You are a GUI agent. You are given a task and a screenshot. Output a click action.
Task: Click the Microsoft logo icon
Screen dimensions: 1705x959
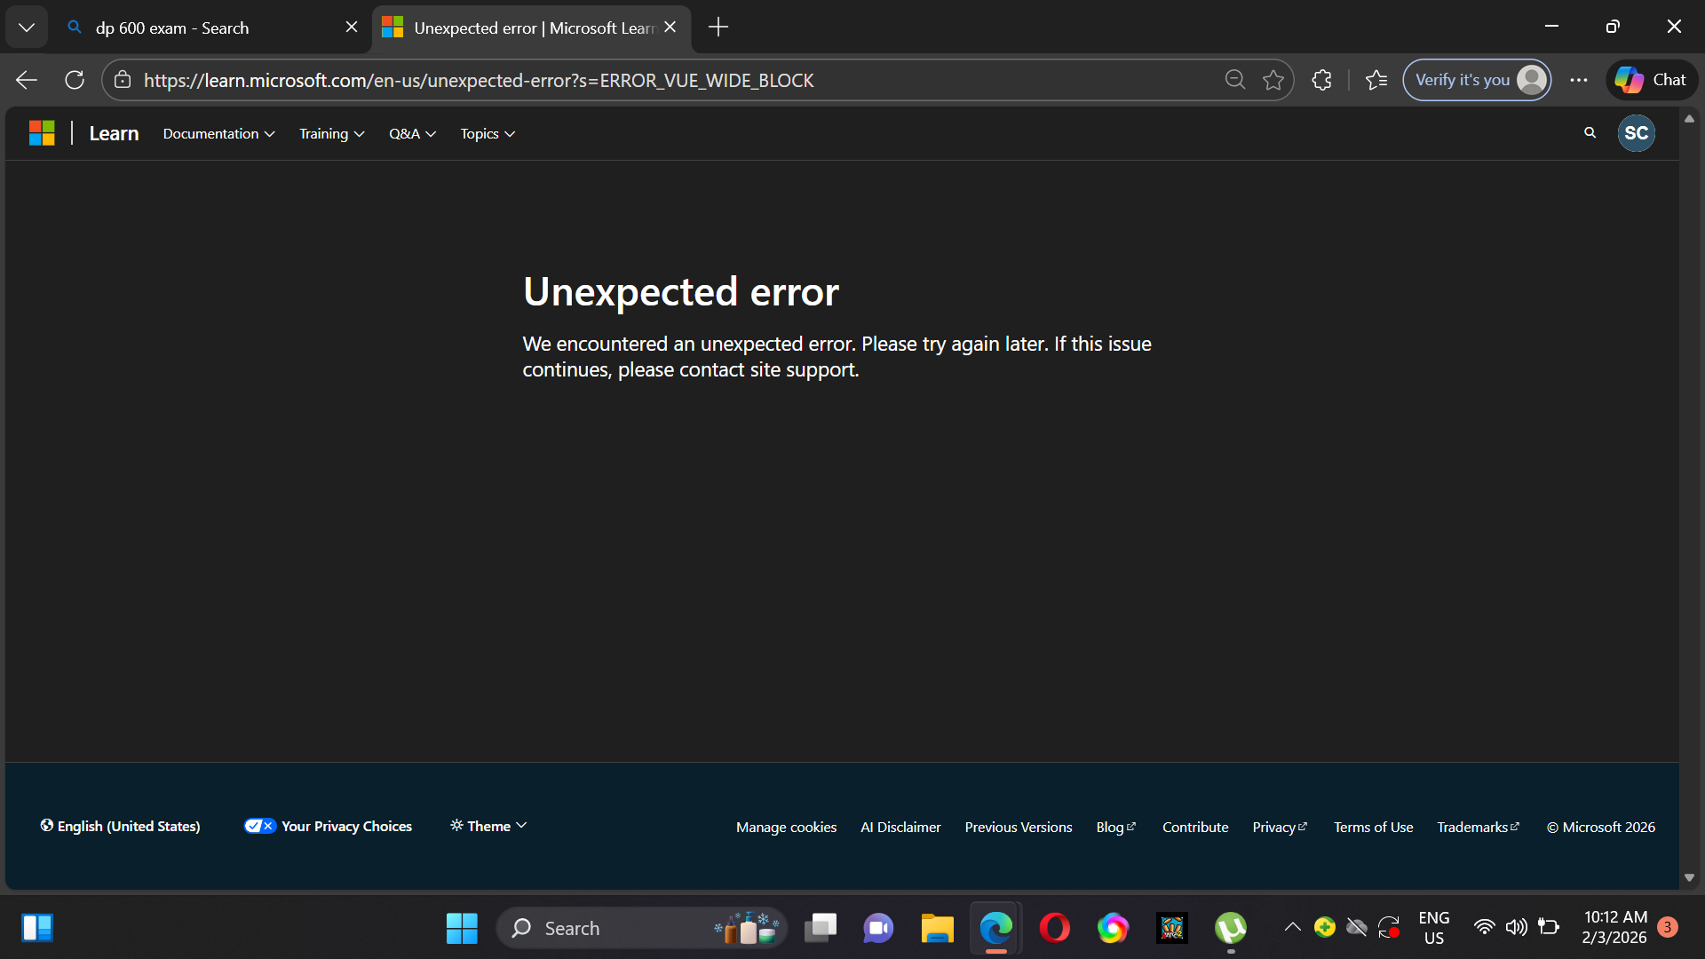click(42, 133)
